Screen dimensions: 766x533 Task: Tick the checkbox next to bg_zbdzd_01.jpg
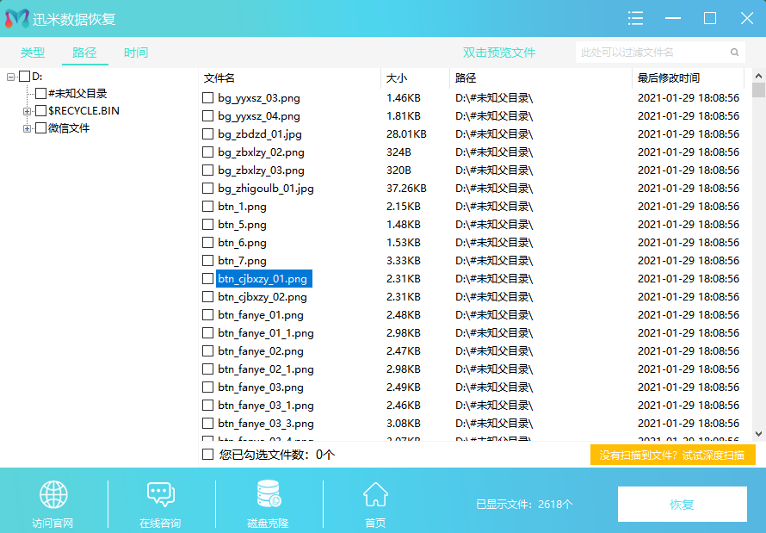point(207,134)
